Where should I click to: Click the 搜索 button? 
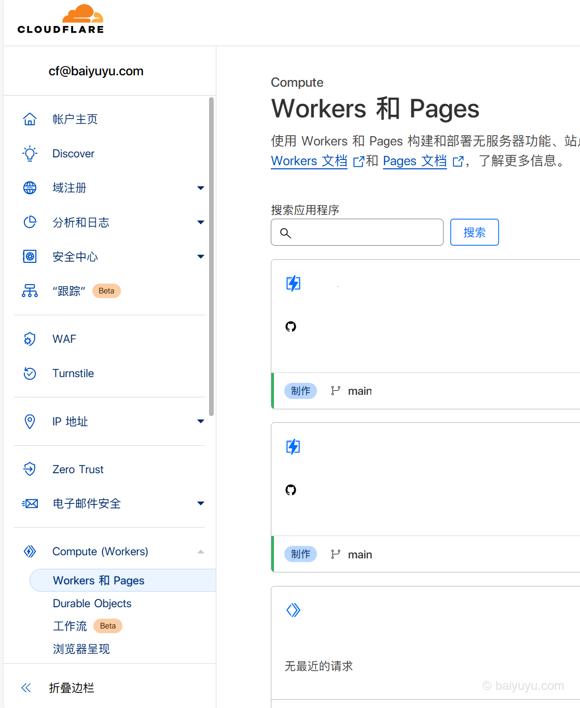click(474, 232)
